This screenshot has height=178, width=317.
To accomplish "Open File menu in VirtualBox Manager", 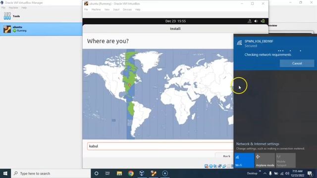I will 3,8.
